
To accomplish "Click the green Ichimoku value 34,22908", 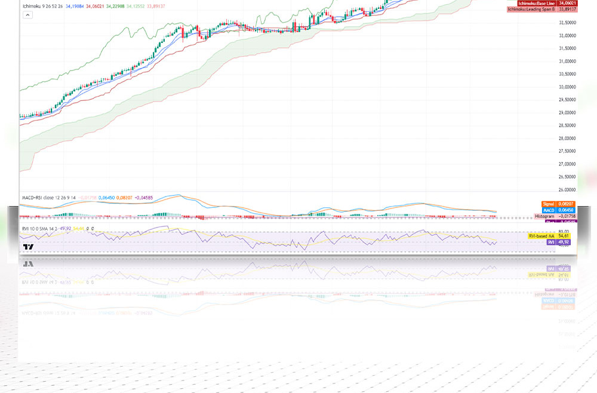I will [114, 6].
